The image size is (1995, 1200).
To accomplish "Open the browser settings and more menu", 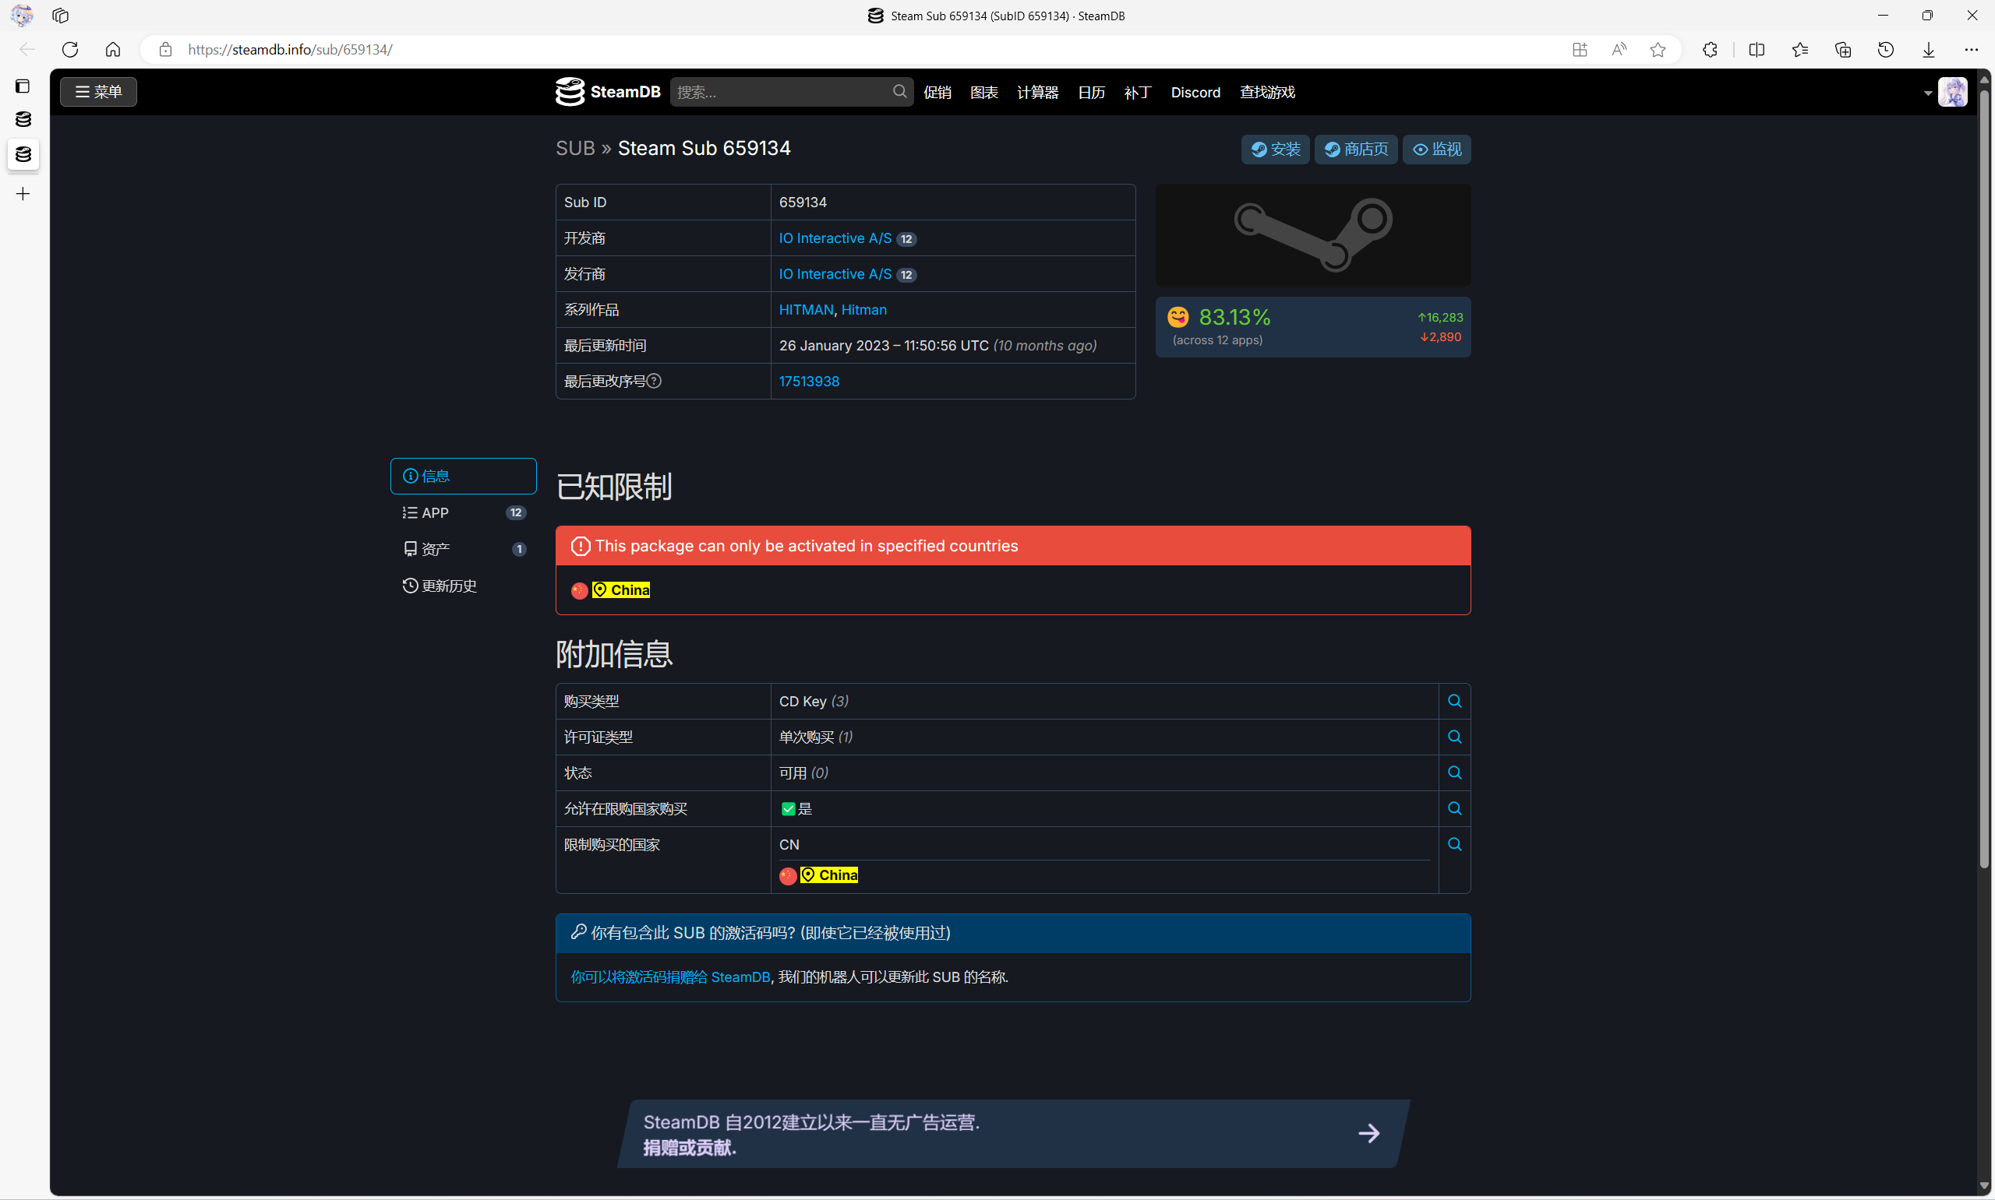I will [1972, 49].
